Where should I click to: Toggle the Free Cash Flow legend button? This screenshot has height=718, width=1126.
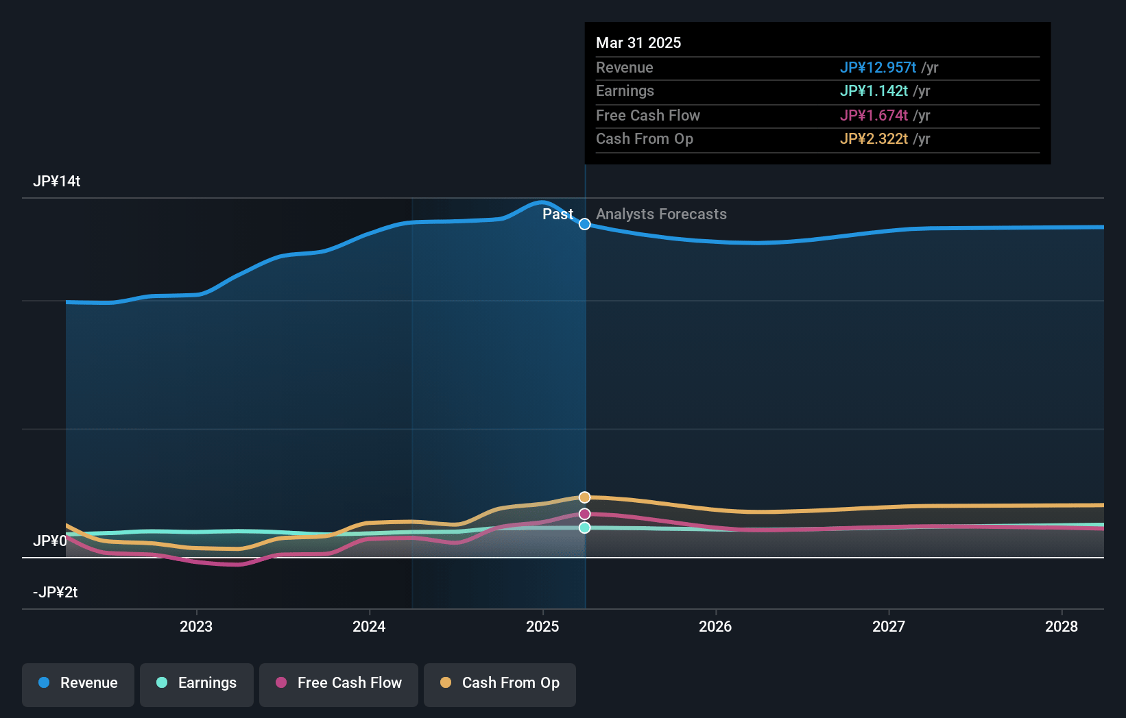[339, 684]
